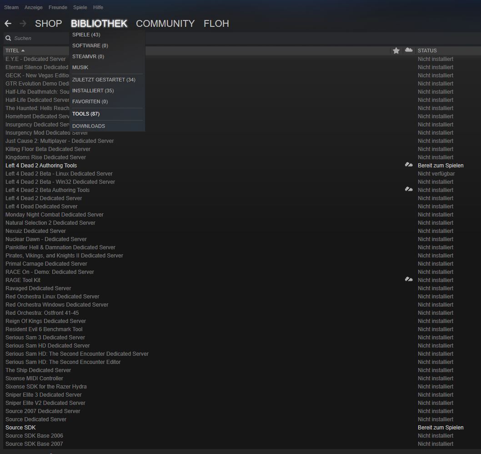Image resolution: width=481 pixels, height=454 pixels.
Task: Select FAVORITEN (0) filter
Action: click(x=90, y=101)
